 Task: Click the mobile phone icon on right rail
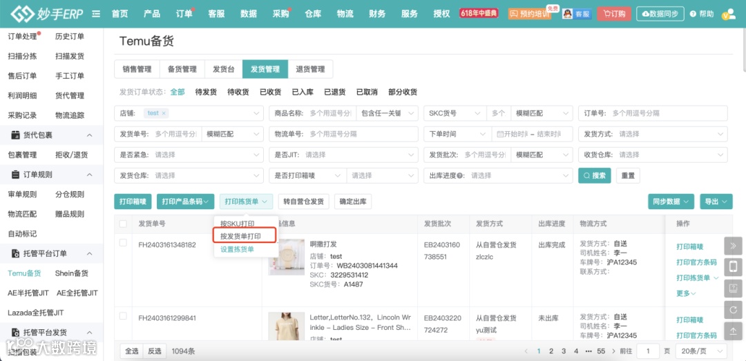[733, 267]
